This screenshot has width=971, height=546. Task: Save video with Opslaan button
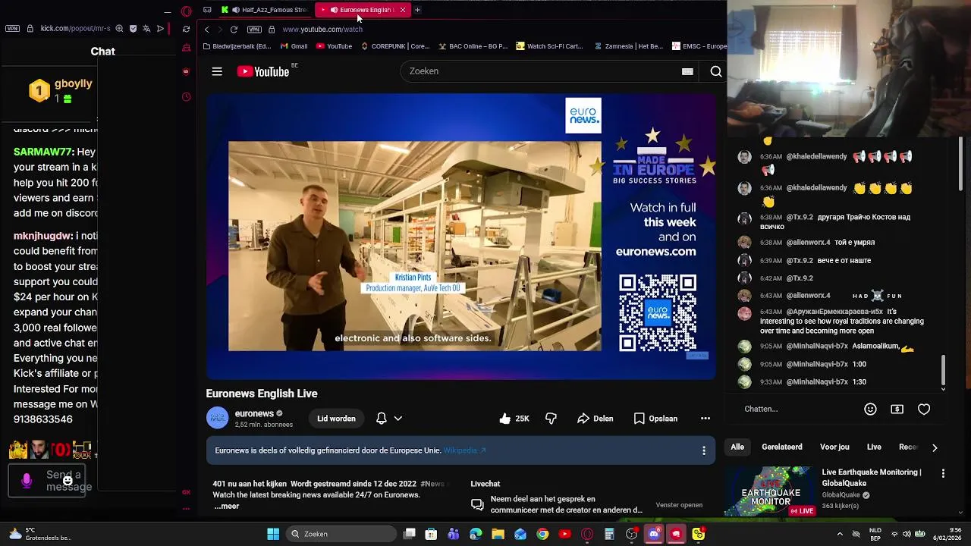pos(655,419)
